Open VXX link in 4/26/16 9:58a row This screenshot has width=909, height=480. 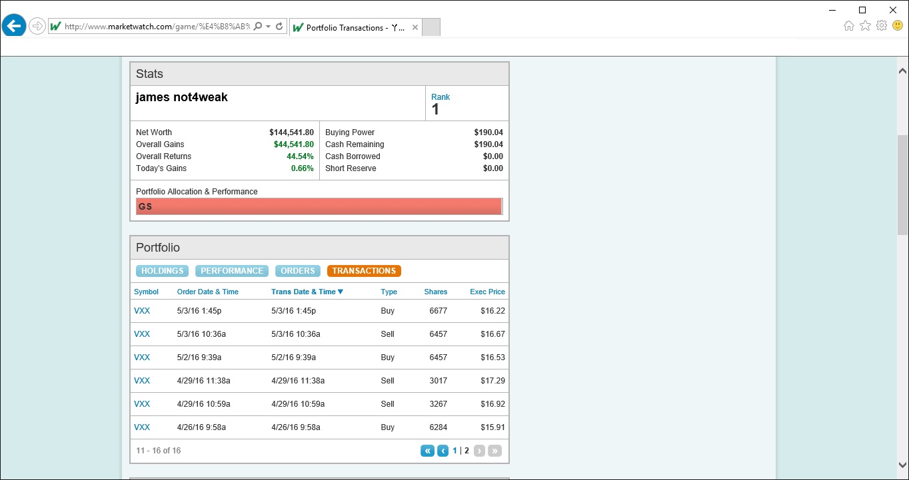[142, 427]
